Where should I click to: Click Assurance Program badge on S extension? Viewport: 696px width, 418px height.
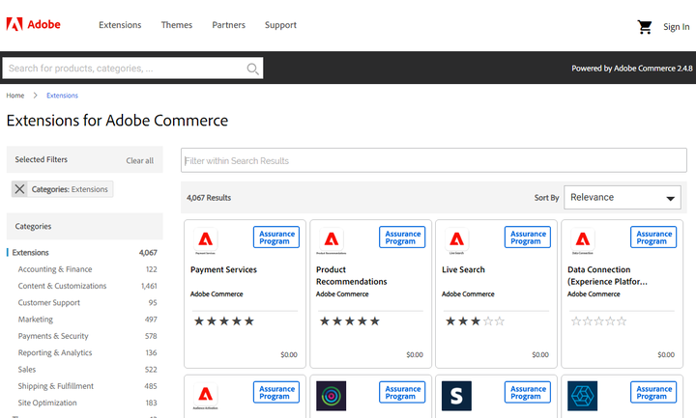[528, 392]
